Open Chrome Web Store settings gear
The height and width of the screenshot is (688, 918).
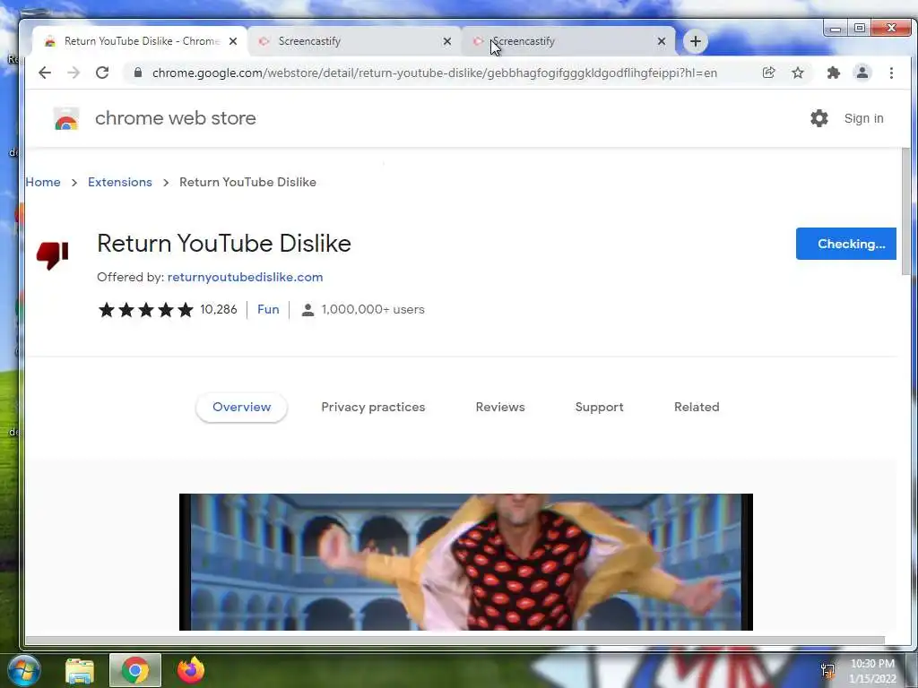[x=819, y=118]
